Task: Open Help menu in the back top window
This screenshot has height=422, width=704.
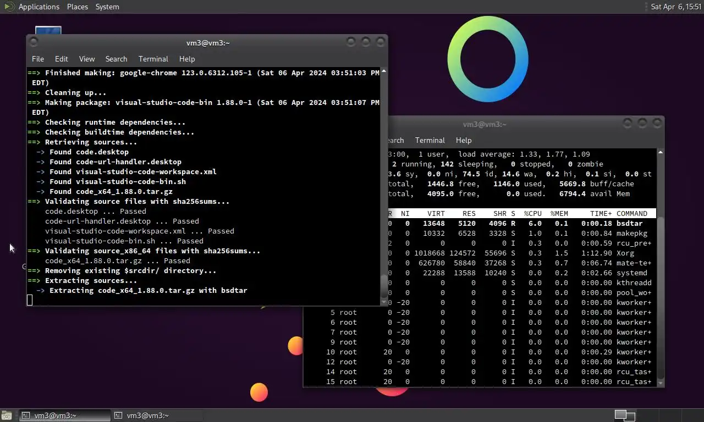Action: click(464, 140)
